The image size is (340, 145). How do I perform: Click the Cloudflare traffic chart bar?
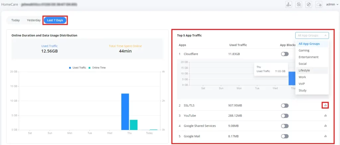coord(292,78)
